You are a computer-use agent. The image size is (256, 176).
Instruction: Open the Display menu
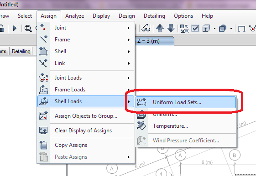[x=101, y=16]
